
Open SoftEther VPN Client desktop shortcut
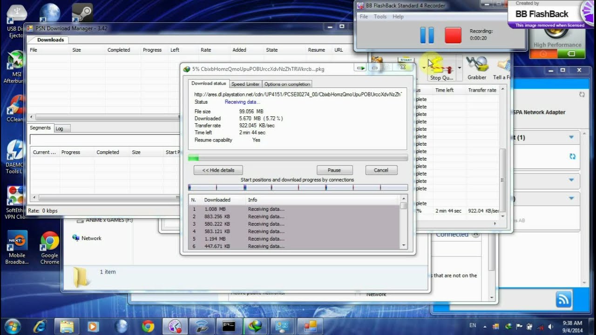[x=16, y=203]
